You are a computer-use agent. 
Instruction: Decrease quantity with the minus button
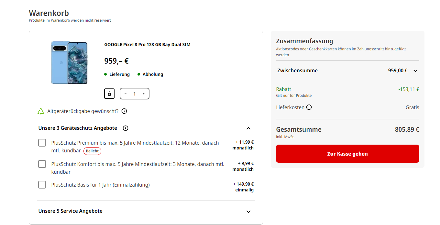(126, 94)
